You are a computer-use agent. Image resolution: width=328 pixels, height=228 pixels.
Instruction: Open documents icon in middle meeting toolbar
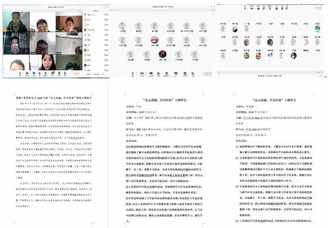[x=185, y=74]
